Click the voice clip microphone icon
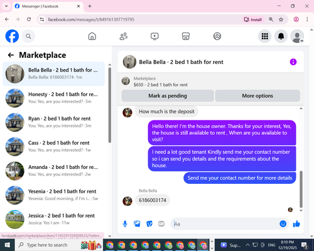The width and height of the screenshot is (314, 251). click(x=125, y=224)
